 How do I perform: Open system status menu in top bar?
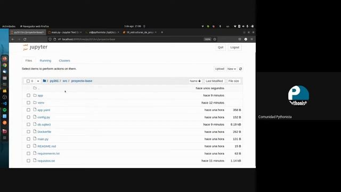pyautogui.click(x=243, y=26)
